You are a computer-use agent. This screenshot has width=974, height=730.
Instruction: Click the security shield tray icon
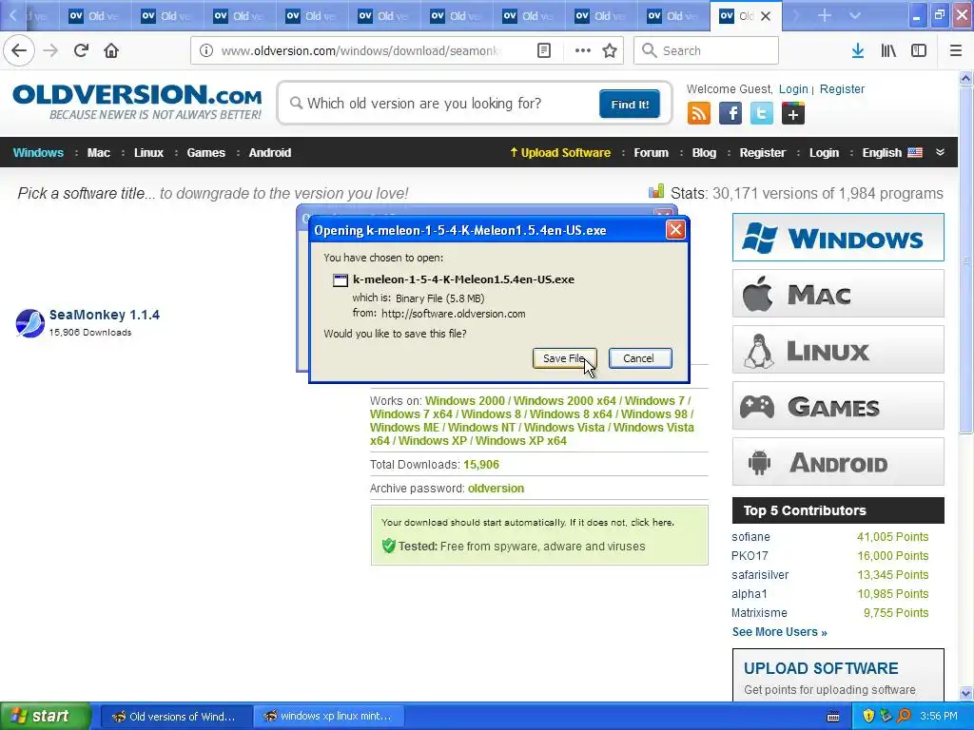868,717
